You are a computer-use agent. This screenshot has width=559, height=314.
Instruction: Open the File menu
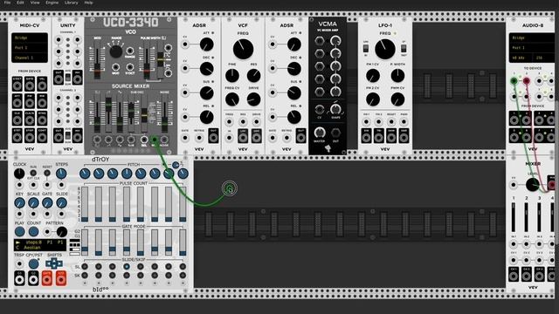(x=7, y=3)
